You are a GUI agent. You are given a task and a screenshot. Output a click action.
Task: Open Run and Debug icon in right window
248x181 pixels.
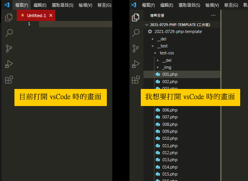(x=136, y=64)
